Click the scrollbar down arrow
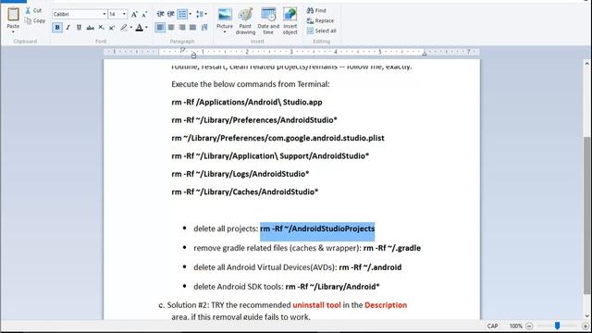This screenshot has height=333, width=592. (x=586, y=315)
